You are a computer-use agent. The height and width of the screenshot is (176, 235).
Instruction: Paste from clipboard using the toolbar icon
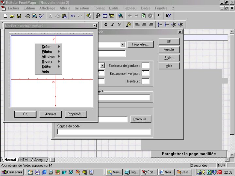(64, 16)
